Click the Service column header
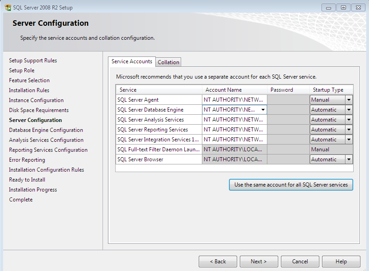Viewport: 369px width, 271px height. (159, 90)
